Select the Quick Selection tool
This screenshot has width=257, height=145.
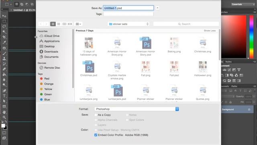click(4, 32)
